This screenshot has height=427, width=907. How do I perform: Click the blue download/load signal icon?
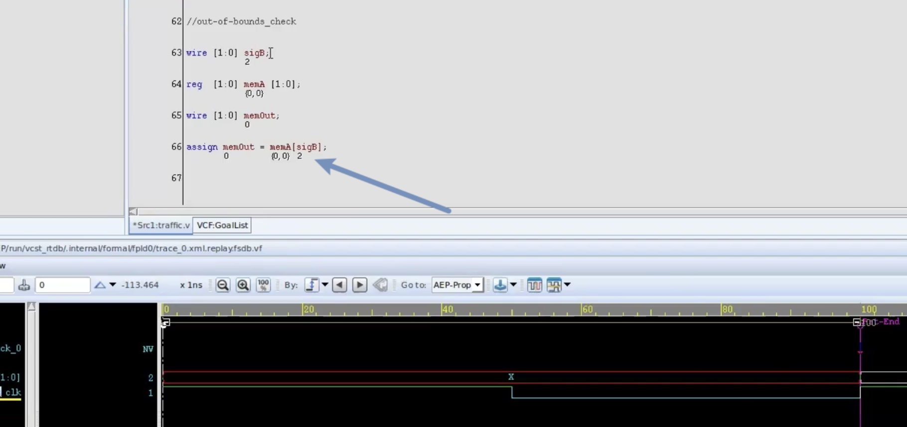click(x=500, y=285)
